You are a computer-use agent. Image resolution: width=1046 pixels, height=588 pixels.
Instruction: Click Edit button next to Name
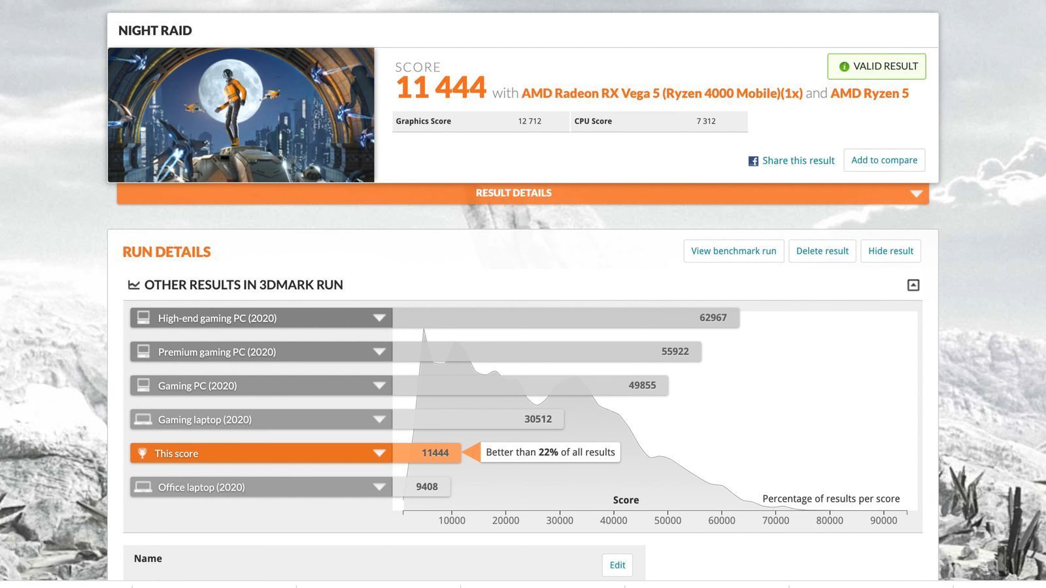tap(617, 565)
